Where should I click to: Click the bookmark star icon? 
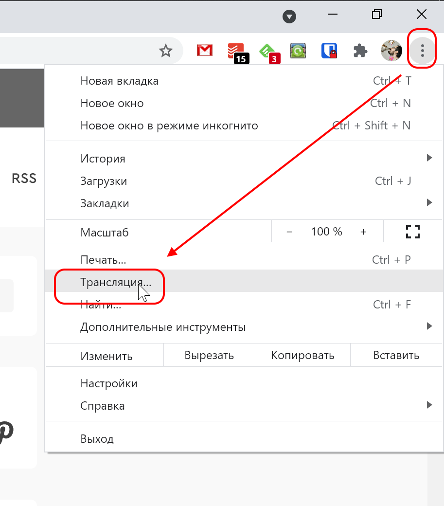[x=166, y=51]
